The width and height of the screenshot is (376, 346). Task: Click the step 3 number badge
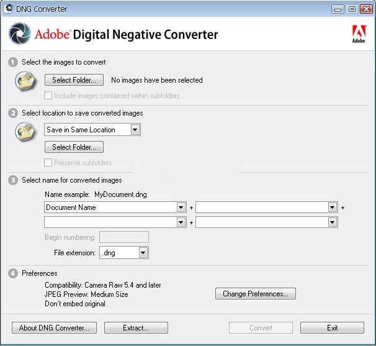point(13,180)
